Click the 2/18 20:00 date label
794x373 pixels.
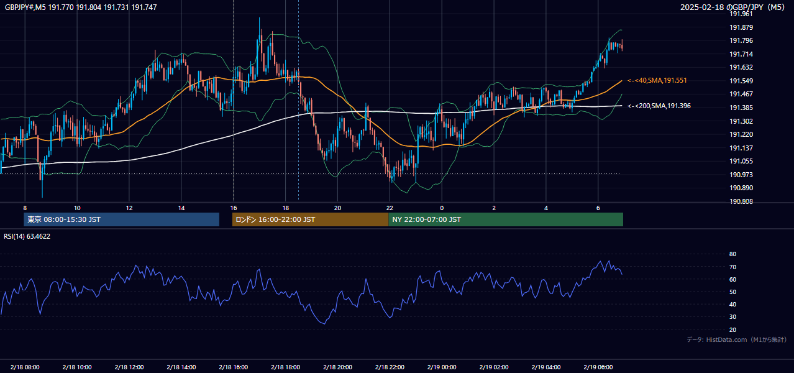pyautogui.click(x=338, y=367)
